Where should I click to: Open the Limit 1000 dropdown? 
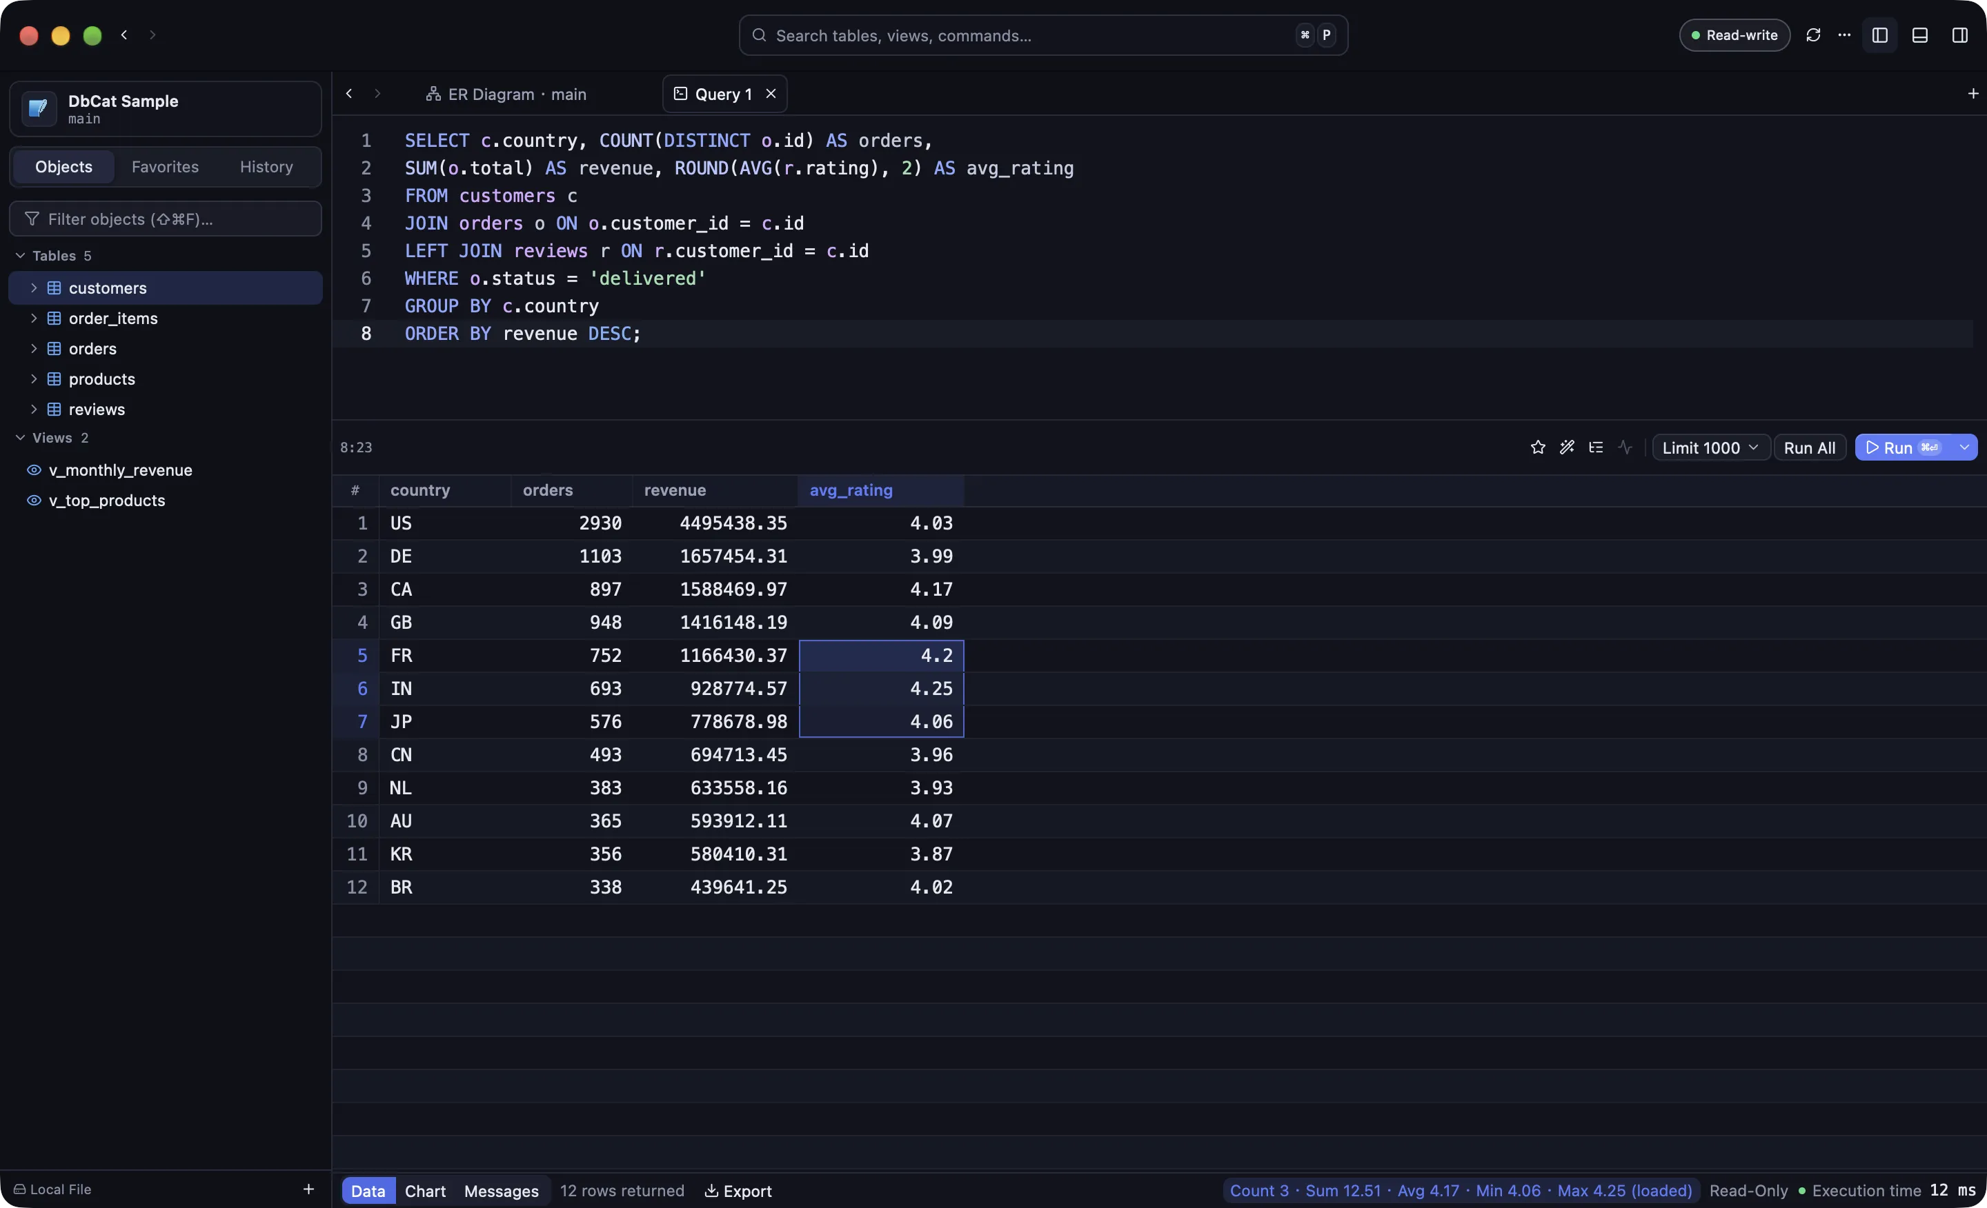pyautogui.click(x=1710, y=447)
